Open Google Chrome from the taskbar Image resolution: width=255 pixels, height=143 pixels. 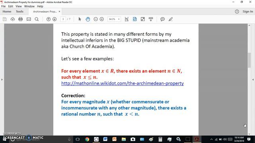tap(87, 139)
